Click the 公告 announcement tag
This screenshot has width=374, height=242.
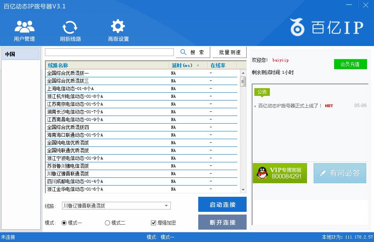pyautogui.click(x=262, y=92)
